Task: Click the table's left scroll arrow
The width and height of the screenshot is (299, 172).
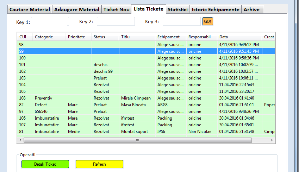Action: click(20, 140)
